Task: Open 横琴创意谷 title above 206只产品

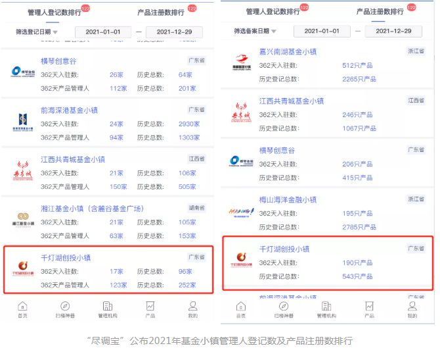Action: (277, 150)
